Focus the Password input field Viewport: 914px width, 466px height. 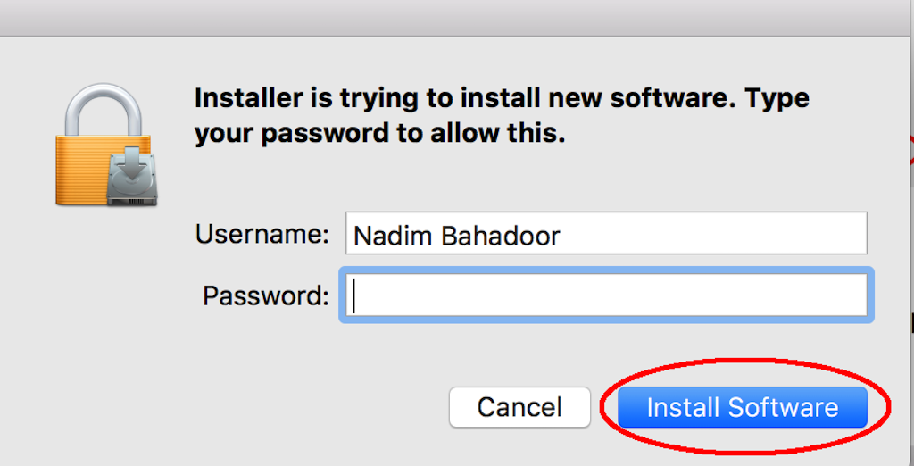point(606,295)
